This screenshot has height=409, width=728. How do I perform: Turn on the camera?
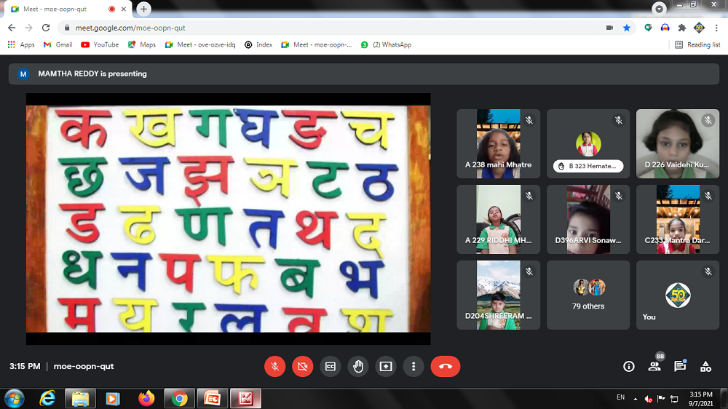pos(303,367)
